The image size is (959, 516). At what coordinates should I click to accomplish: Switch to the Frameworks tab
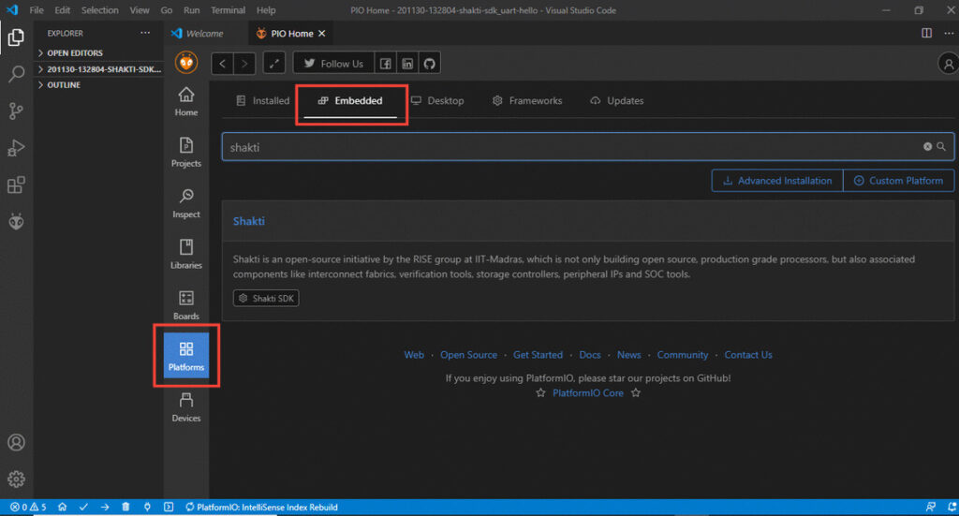tap(527, 101)
